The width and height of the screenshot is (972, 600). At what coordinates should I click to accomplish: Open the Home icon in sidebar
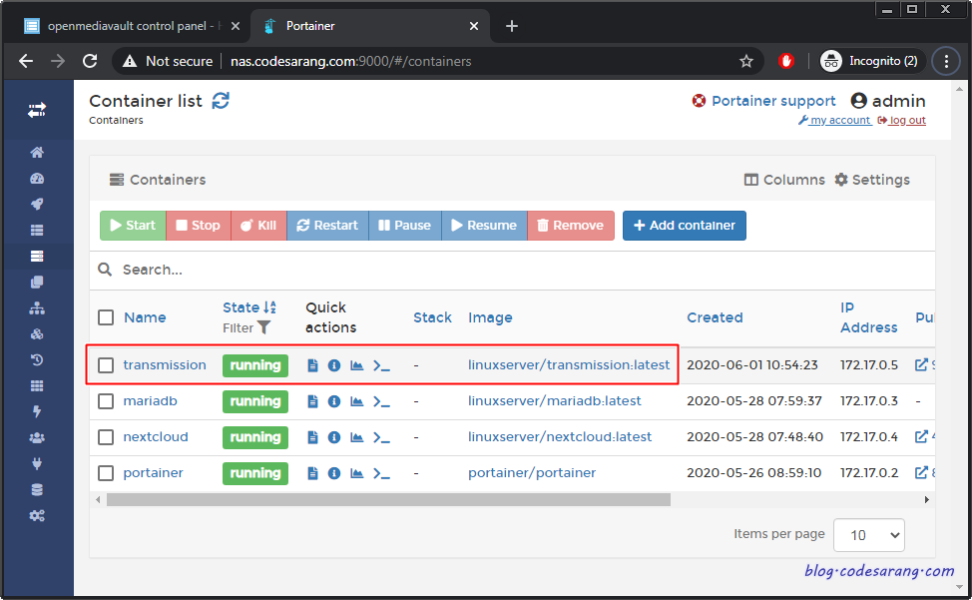coord(37,153)
